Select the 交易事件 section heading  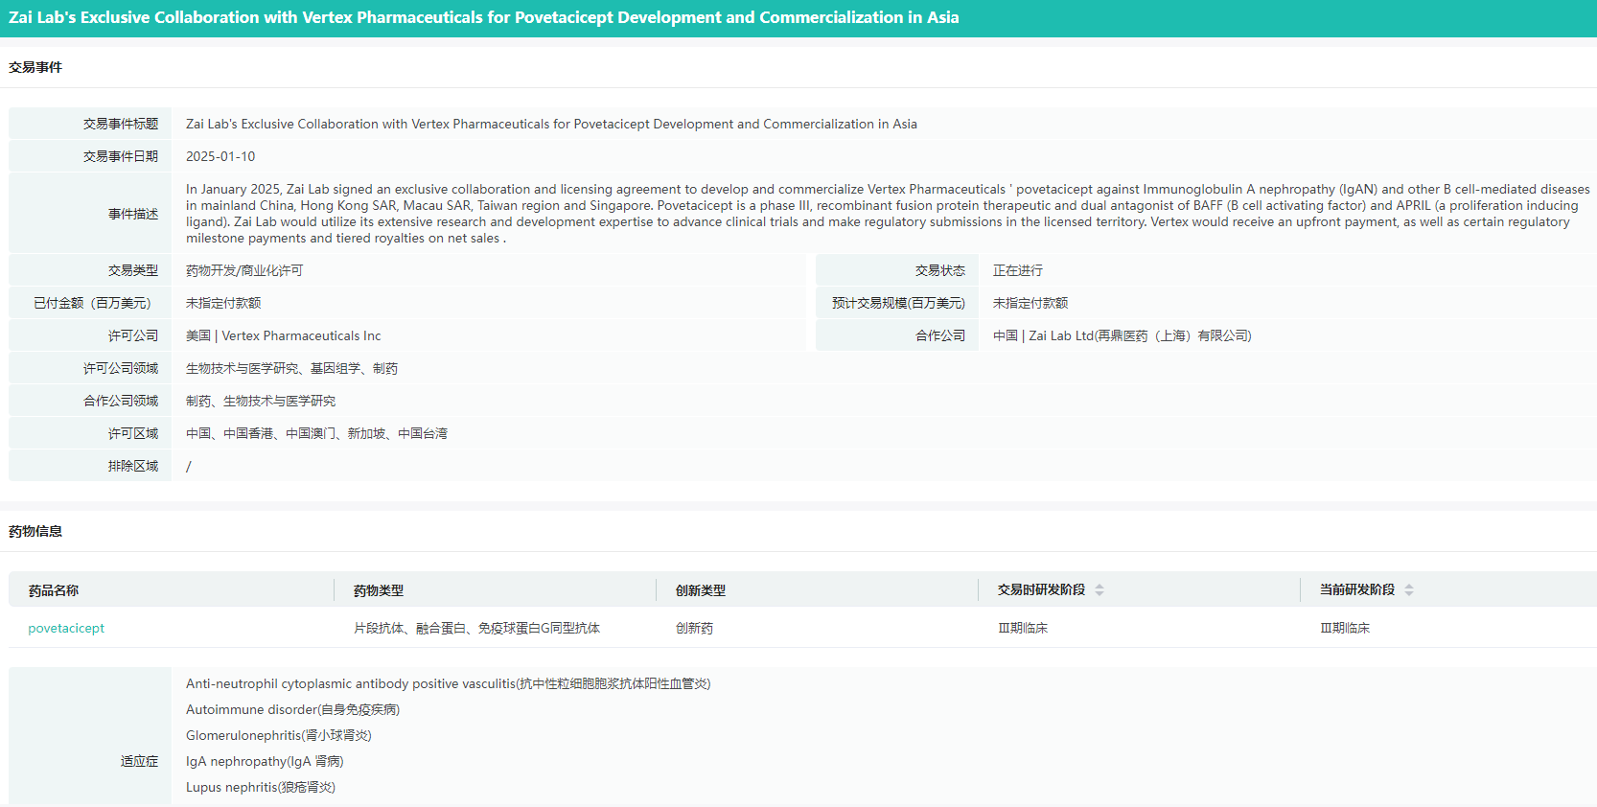(x=35, y=67)
